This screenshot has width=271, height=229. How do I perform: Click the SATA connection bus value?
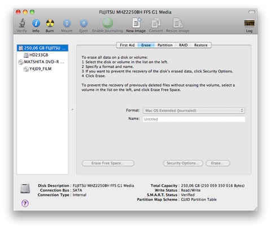77,190
